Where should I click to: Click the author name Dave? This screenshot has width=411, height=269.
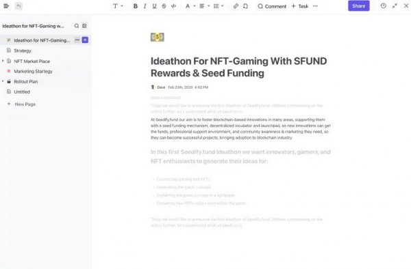click(x=161, y=87)
